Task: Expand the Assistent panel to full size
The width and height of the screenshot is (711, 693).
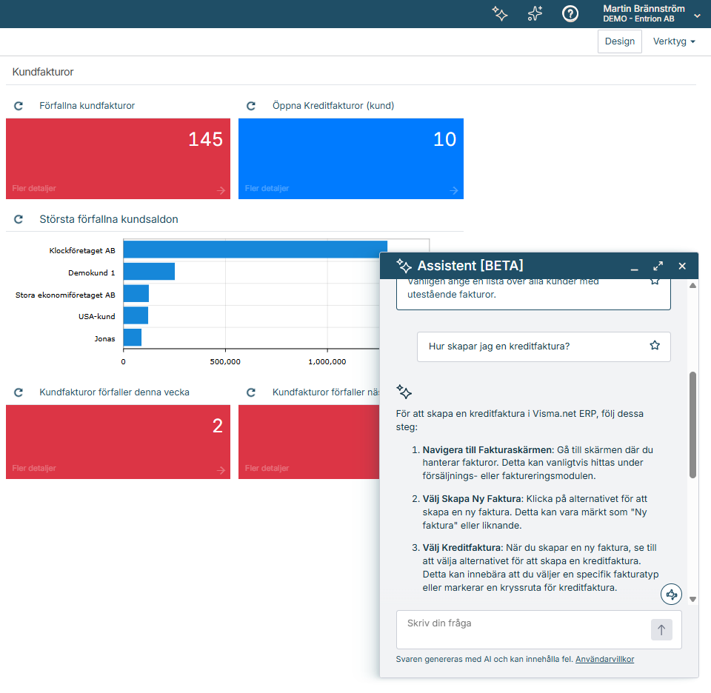Action: 658,266
